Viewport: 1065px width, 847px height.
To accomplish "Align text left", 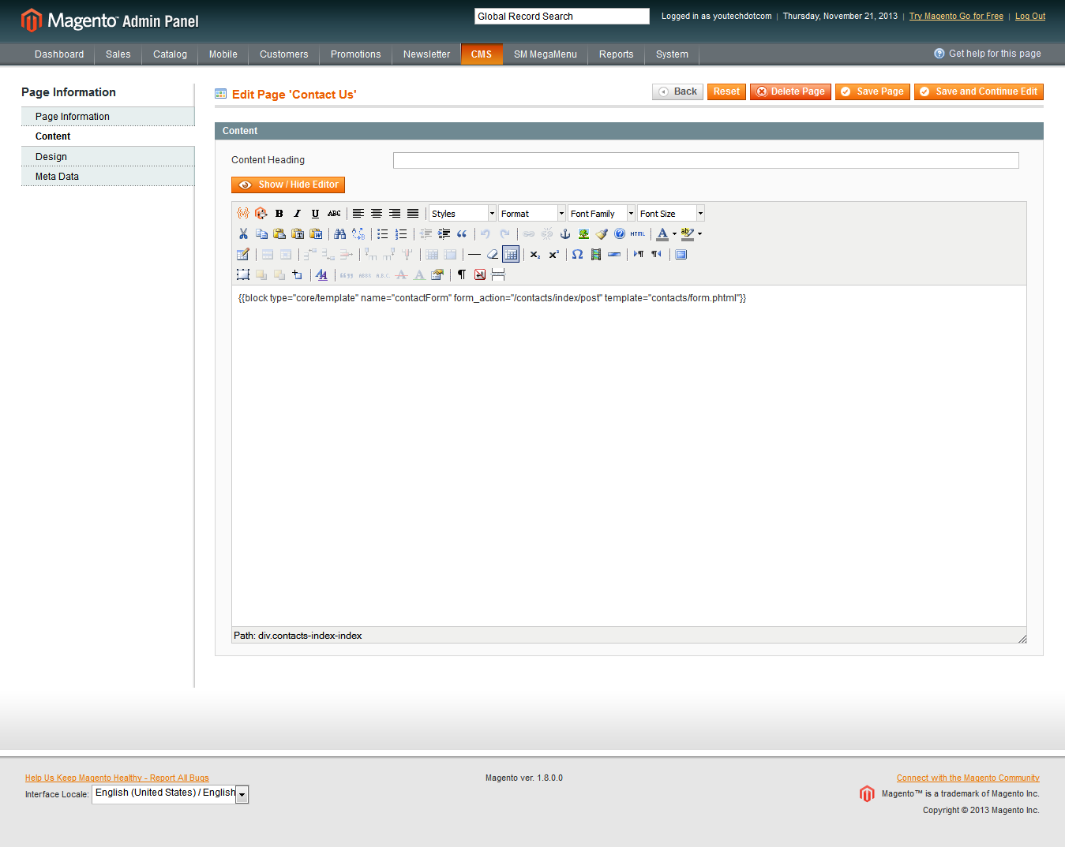I will coord(358,213).
